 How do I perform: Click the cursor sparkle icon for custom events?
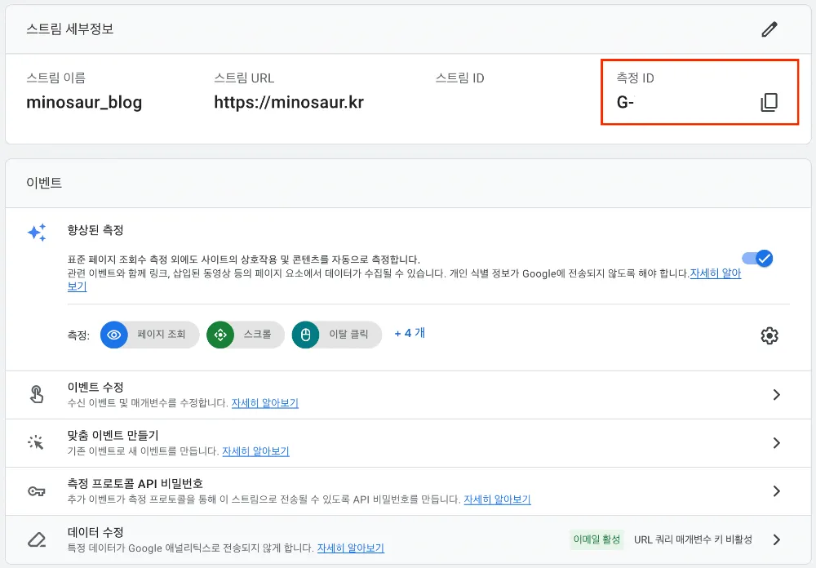[x=37, y=442]
